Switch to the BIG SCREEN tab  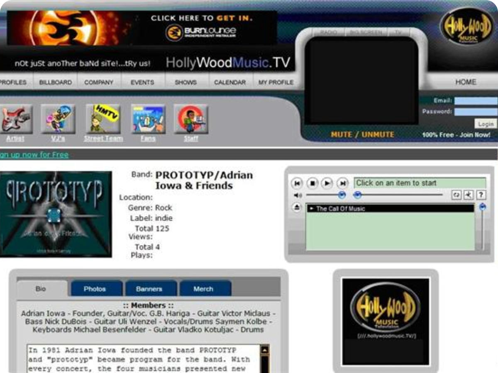pyautogui.click(x=366, y=32)
